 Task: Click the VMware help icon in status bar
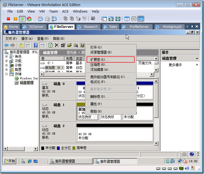click(192, 154)
